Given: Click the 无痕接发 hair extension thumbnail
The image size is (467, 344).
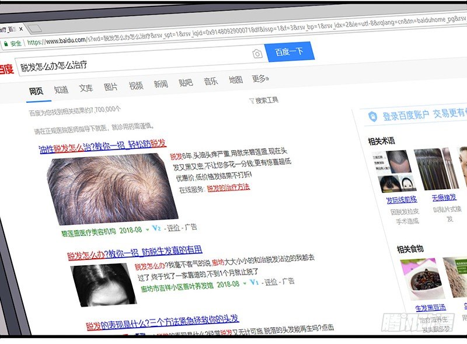Looking at the screenshot, I should [436, 169].
